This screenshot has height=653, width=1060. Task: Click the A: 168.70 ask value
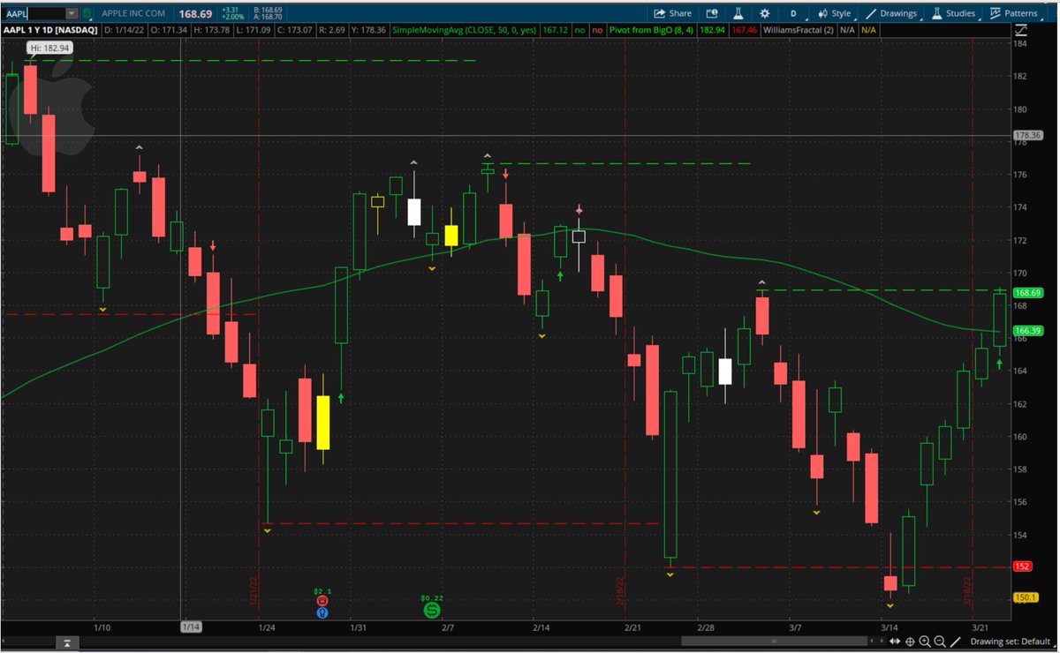[266, 17]
